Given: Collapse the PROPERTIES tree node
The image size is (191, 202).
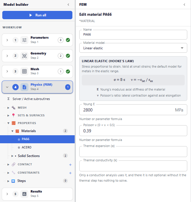Looking at the screenshot, I should click(8, 123).
